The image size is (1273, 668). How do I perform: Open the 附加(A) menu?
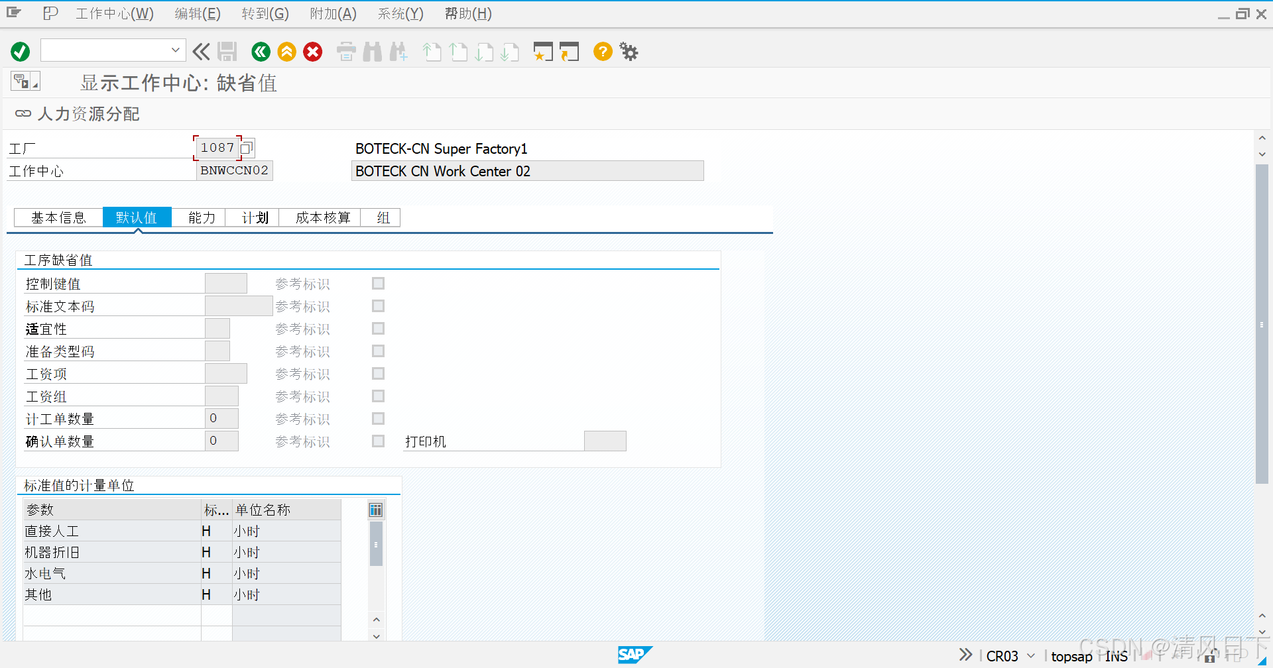(x=333, y=13)
